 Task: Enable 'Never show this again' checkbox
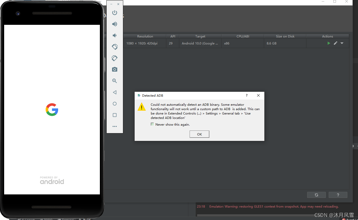coord(152,124)
